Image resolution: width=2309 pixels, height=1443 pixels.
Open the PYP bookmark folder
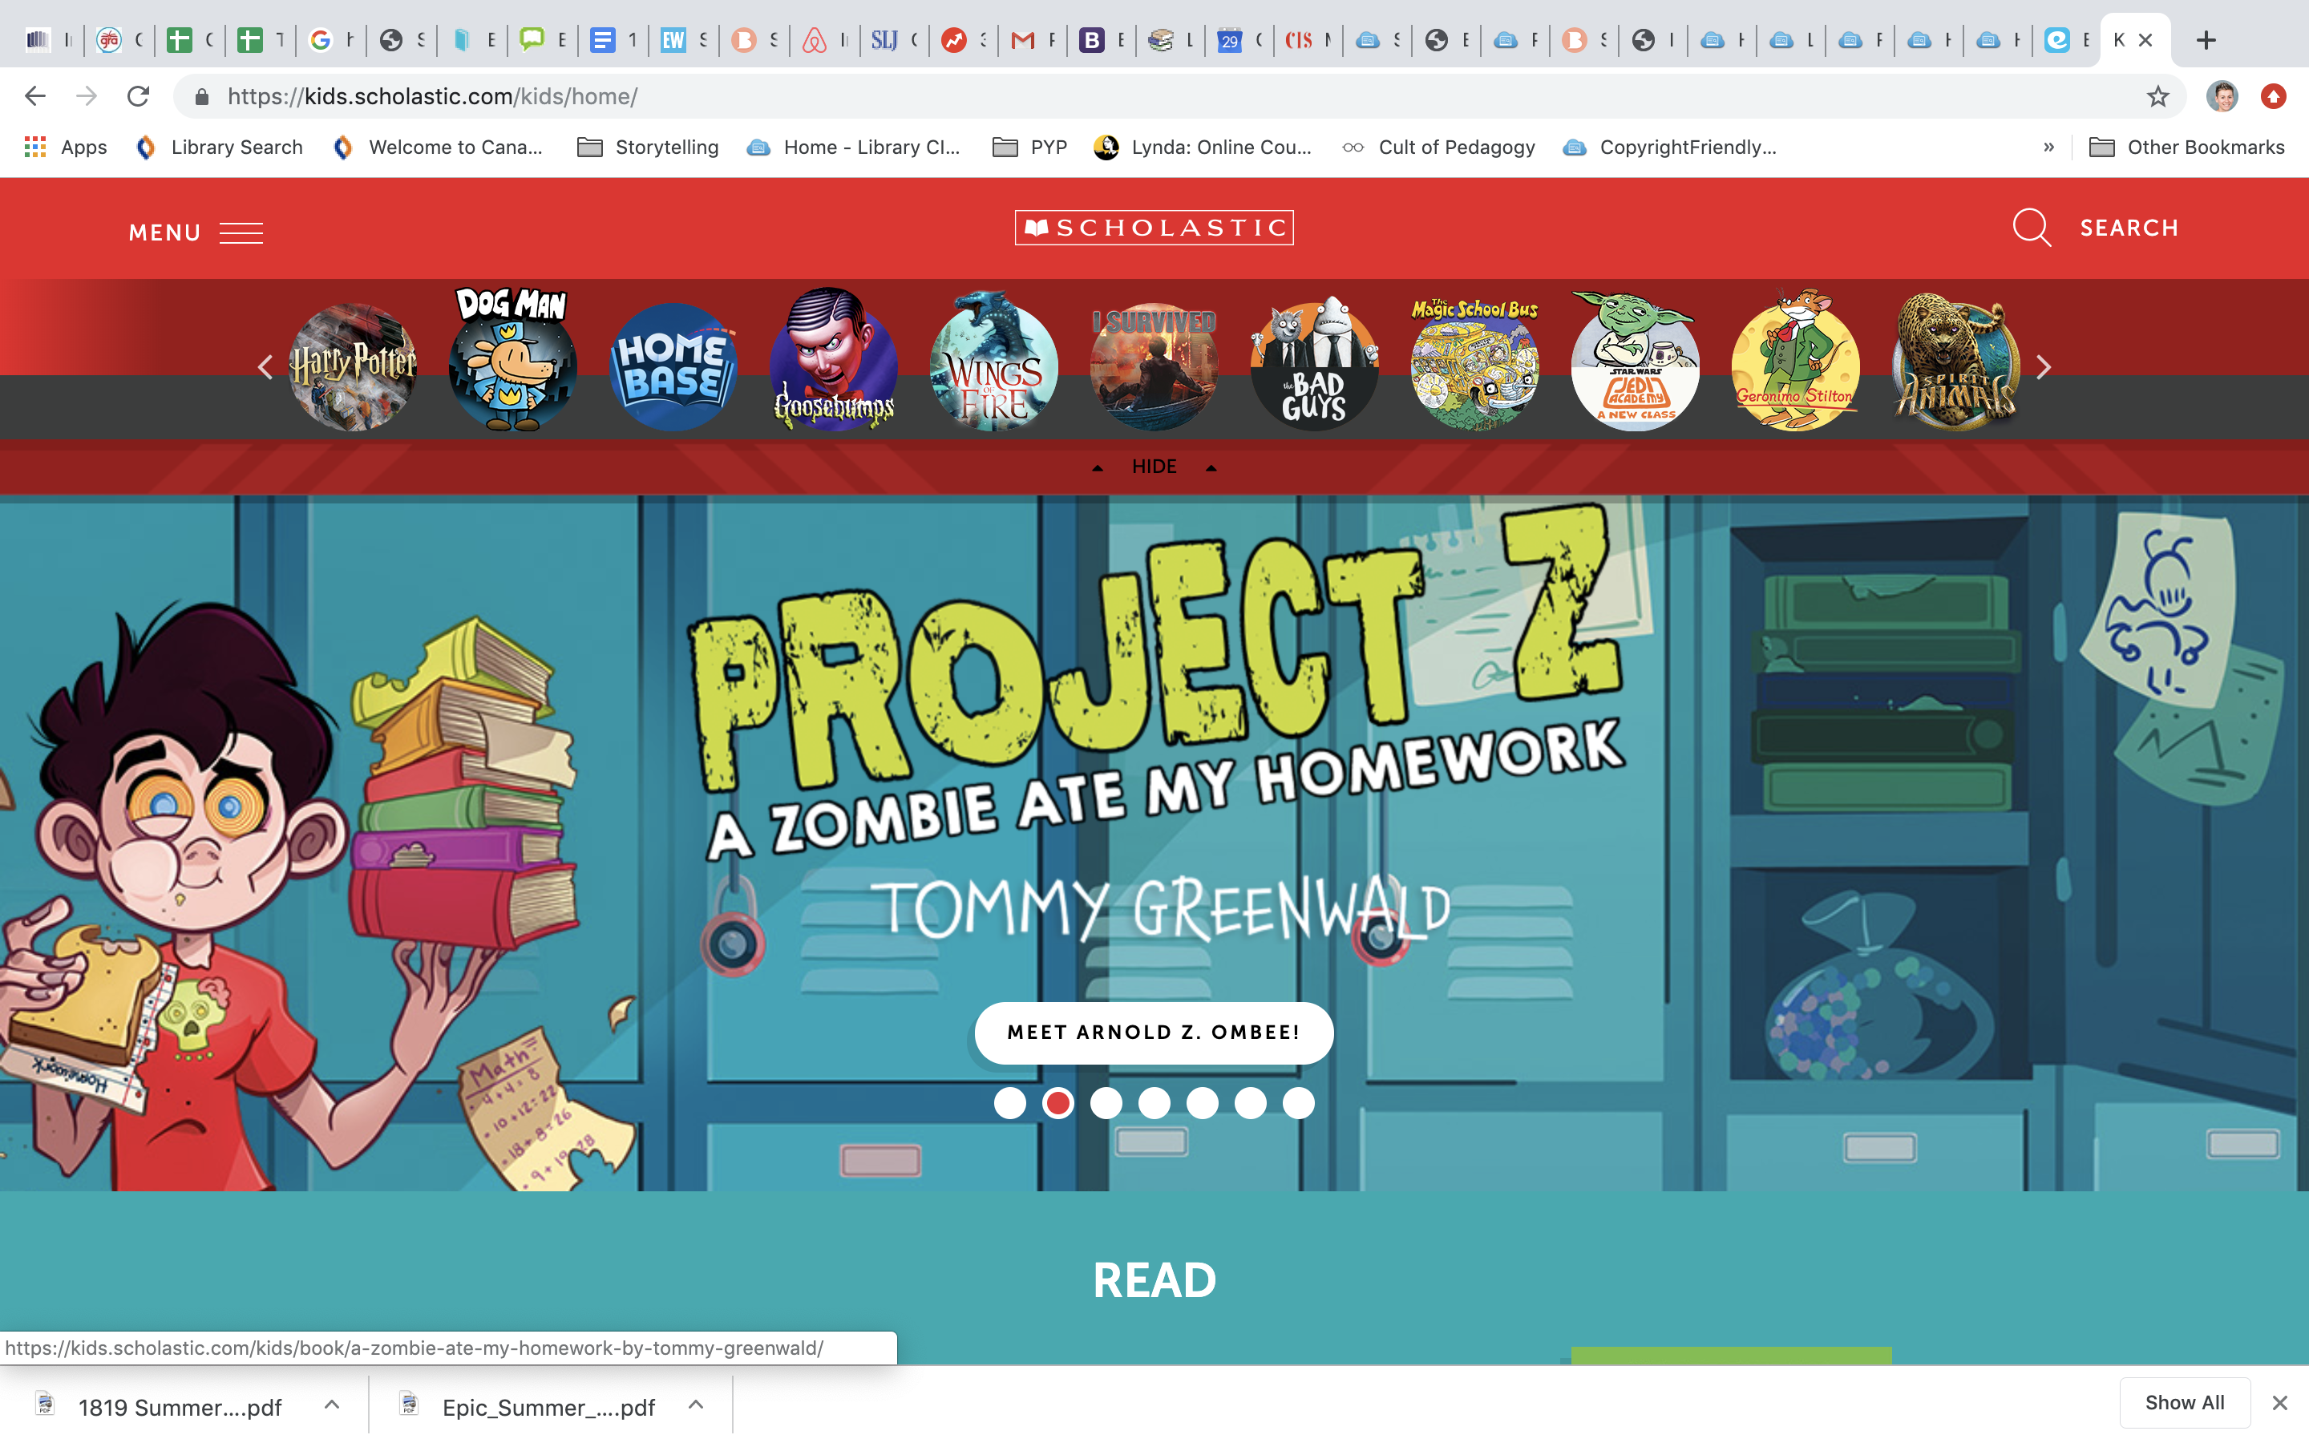pos(1029,147)
